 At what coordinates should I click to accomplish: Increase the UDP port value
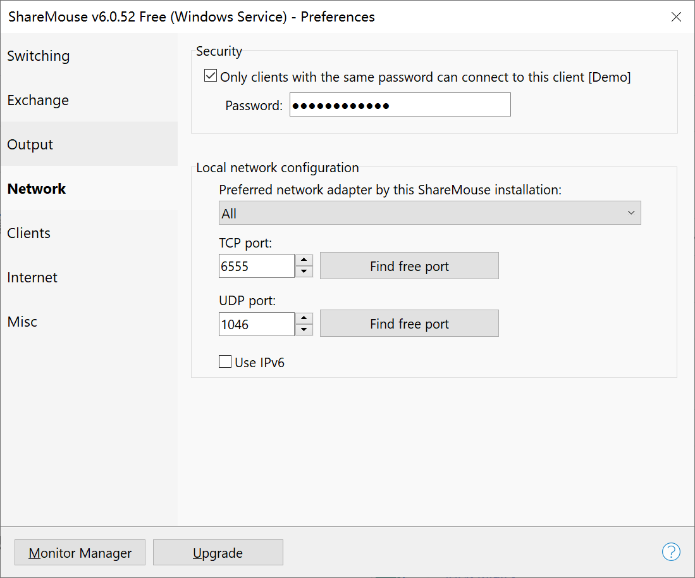pyautogui.click(x=304, y=318)
